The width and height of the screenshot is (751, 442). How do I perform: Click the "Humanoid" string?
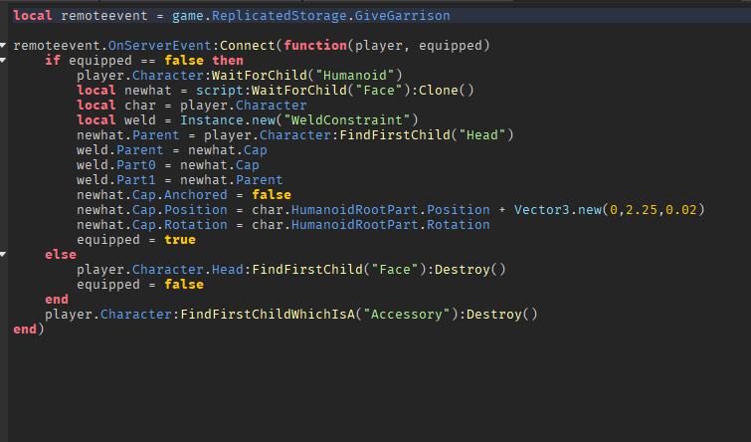355,76
